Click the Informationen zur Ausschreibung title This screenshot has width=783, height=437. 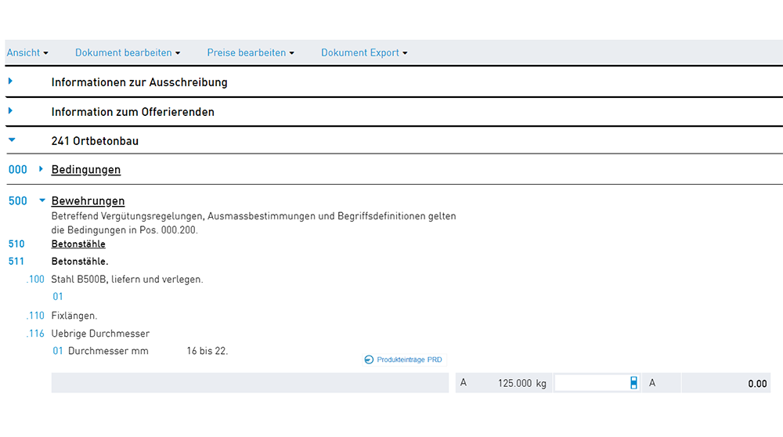pyautogui.click(x=139, y=82)
